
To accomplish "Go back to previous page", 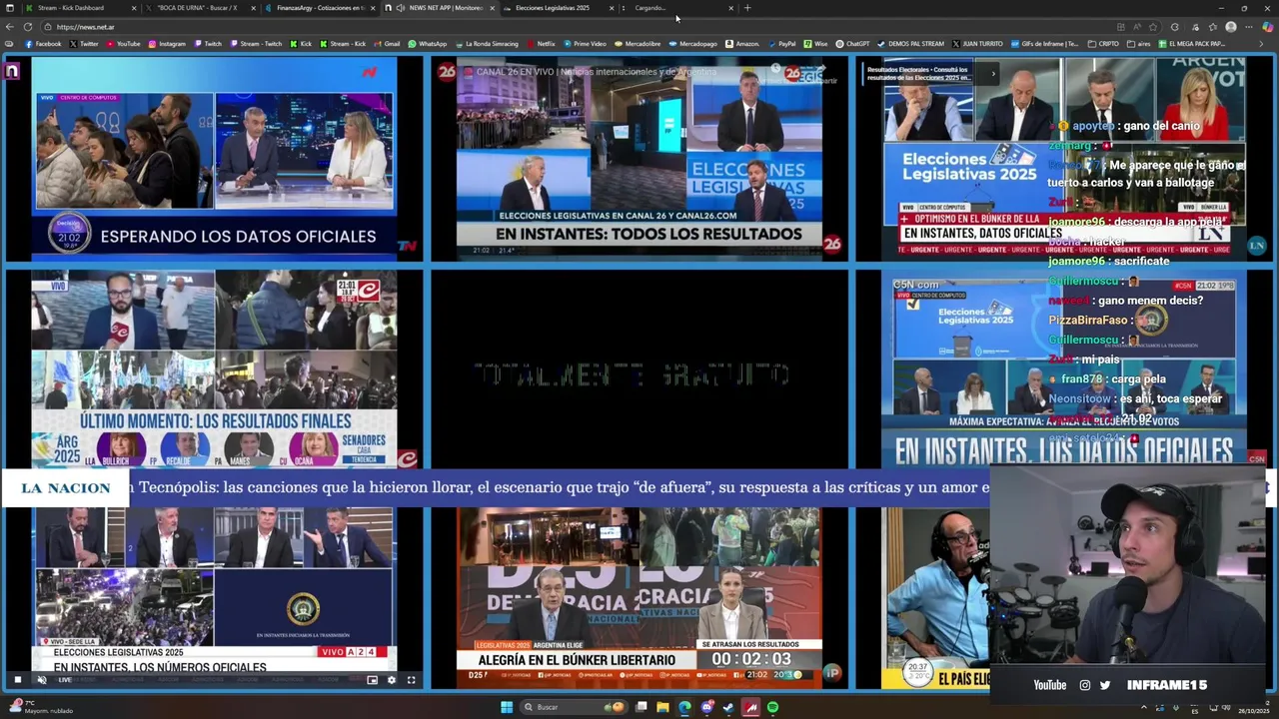I will point(9,27).
